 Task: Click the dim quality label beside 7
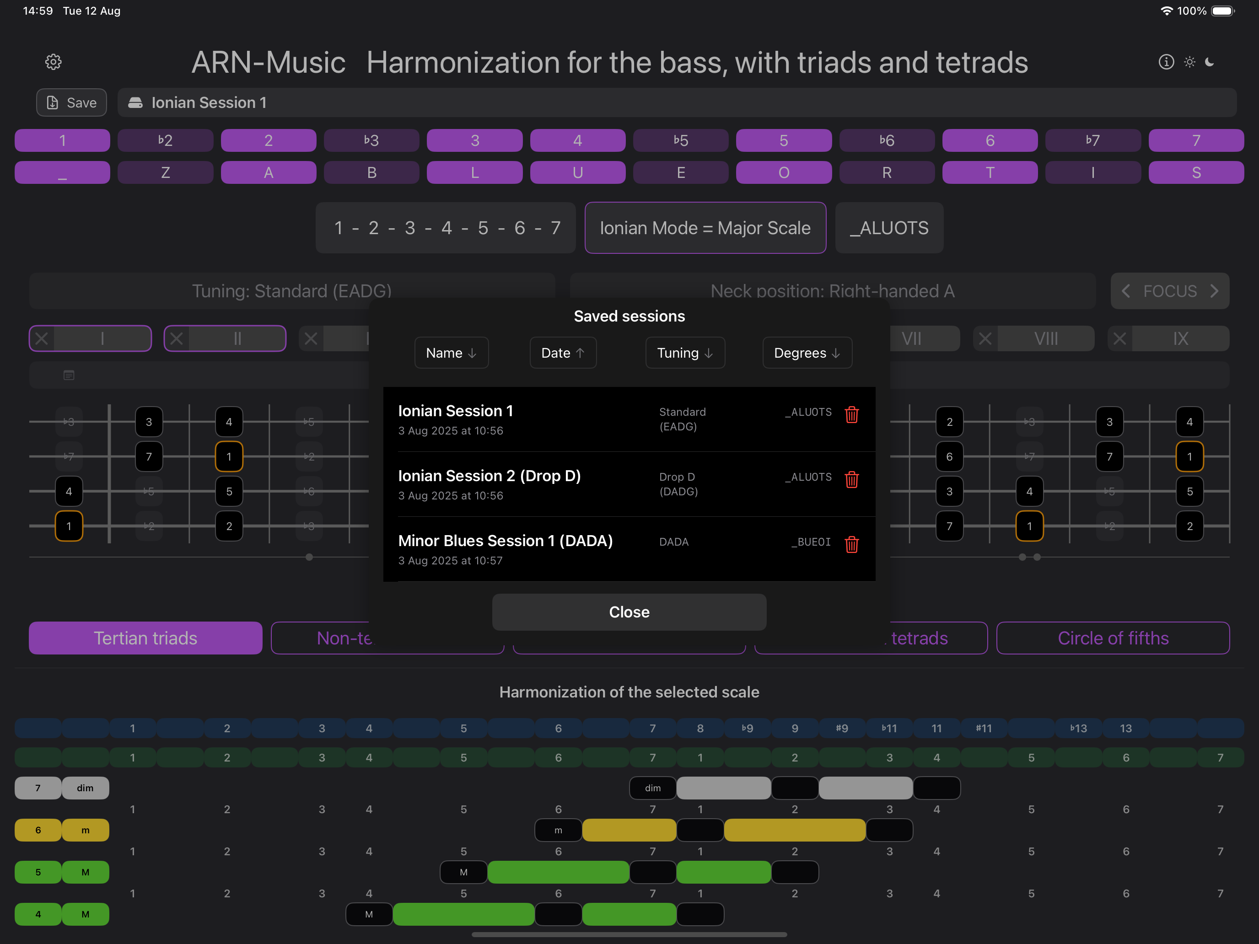click(x=85, y=788)
